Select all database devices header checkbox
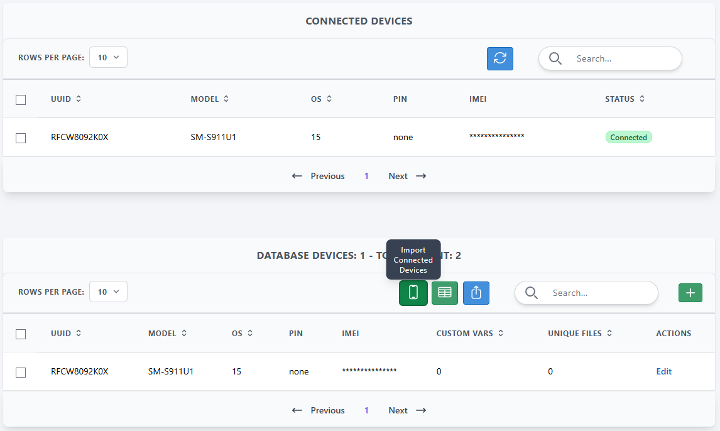The height and width of the screenshot is (431, 720). click(21, 334)
